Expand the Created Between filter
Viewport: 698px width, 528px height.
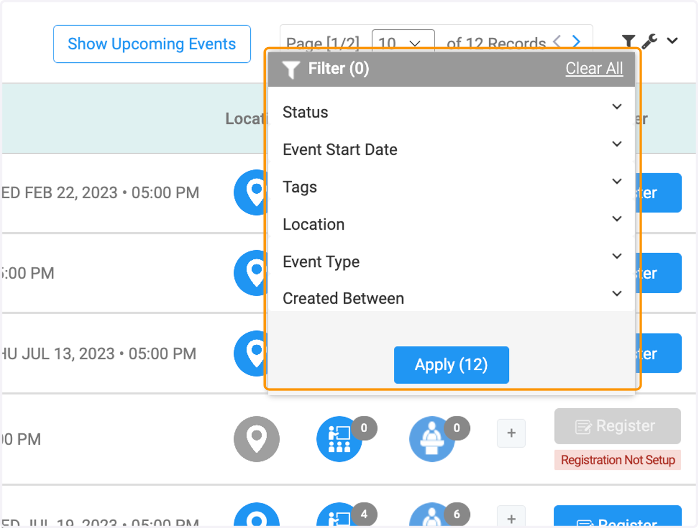451,297
